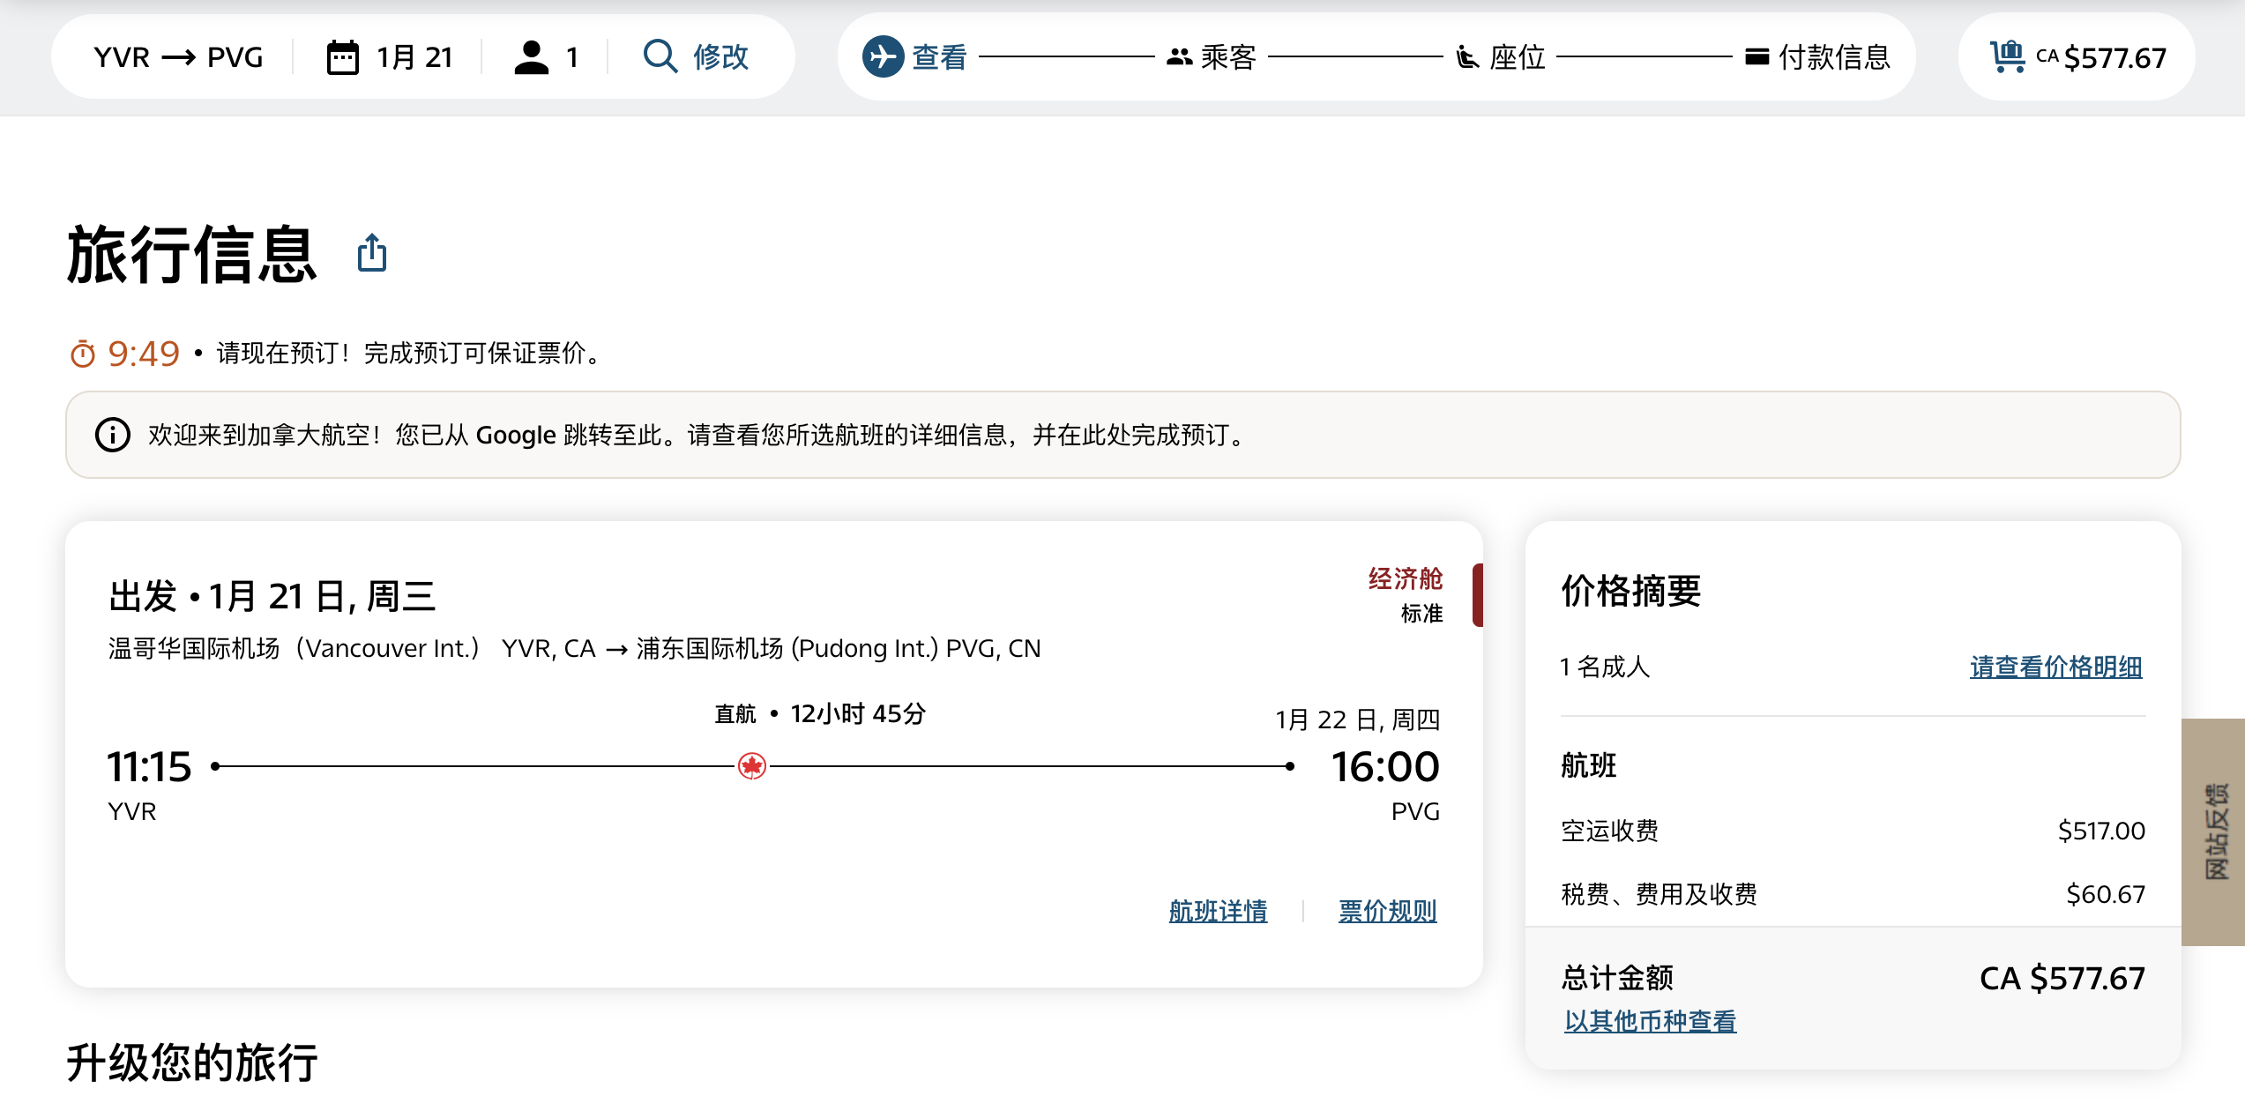Click 修改 to modify search

[720, 57]
